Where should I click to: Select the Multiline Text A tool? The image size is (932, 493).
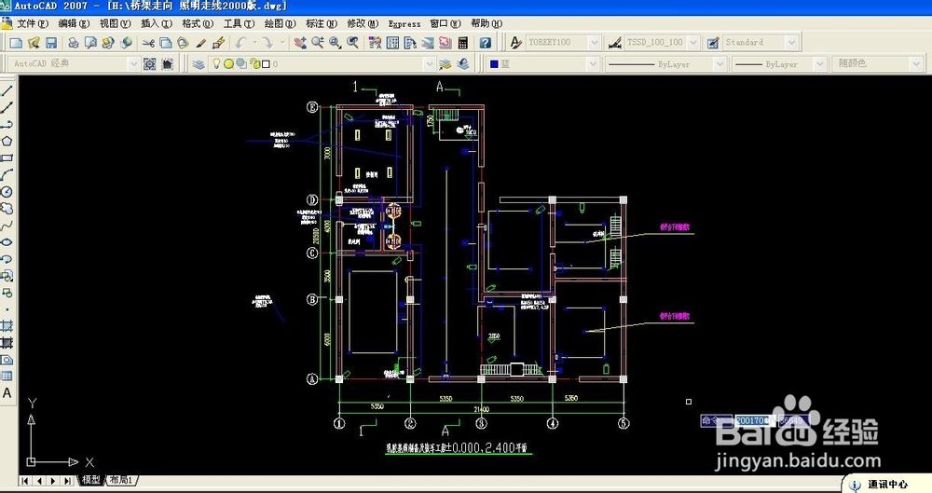[7, 392]
